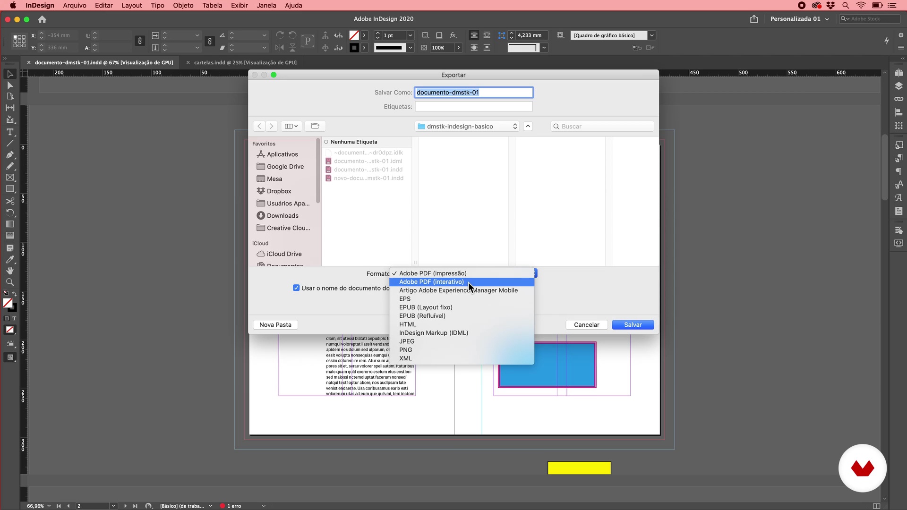Open effects fx button in control bar

pos(453,35)
